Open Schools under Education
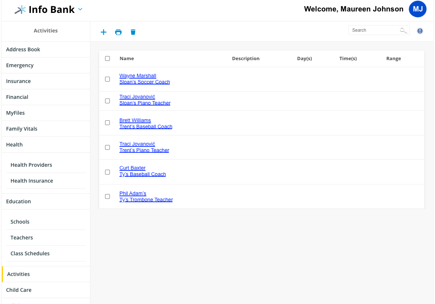Screen dimensions: 435x304 (46, 222)
